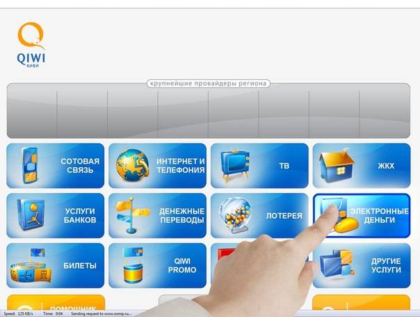This screenshot has height=317, width=420.
Task: Choose Денежные переводы category
Action: [157, 216]
